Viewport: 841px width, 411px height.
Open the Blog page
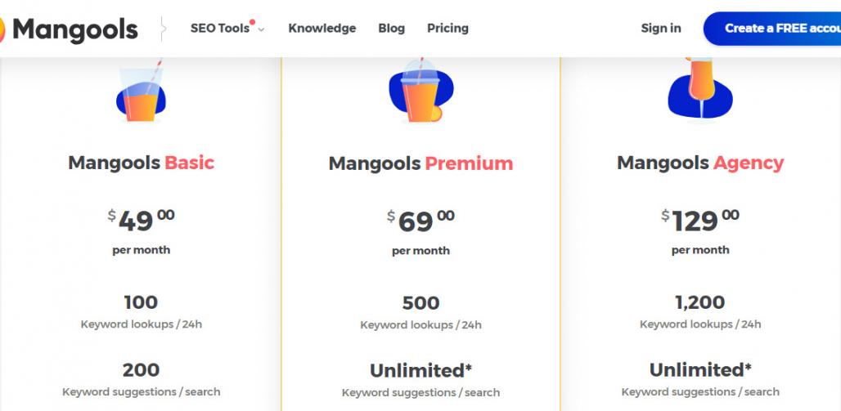pos(391,29)
